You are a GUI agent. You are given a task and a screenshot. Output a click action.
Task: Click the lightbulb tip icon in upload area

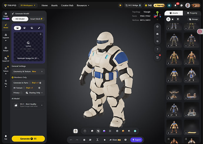coord(41,34)
